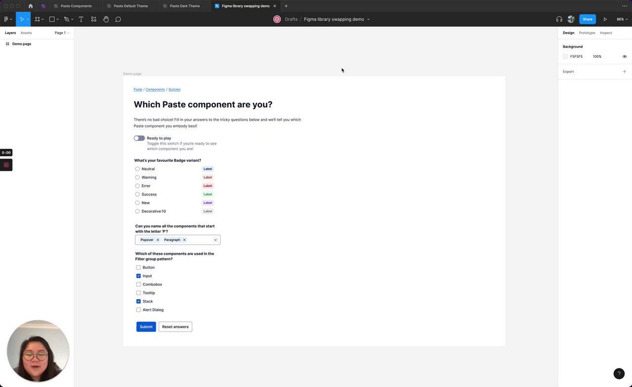Open the three-dots overflow menu

pyautogui.click(x=624, y=6)
